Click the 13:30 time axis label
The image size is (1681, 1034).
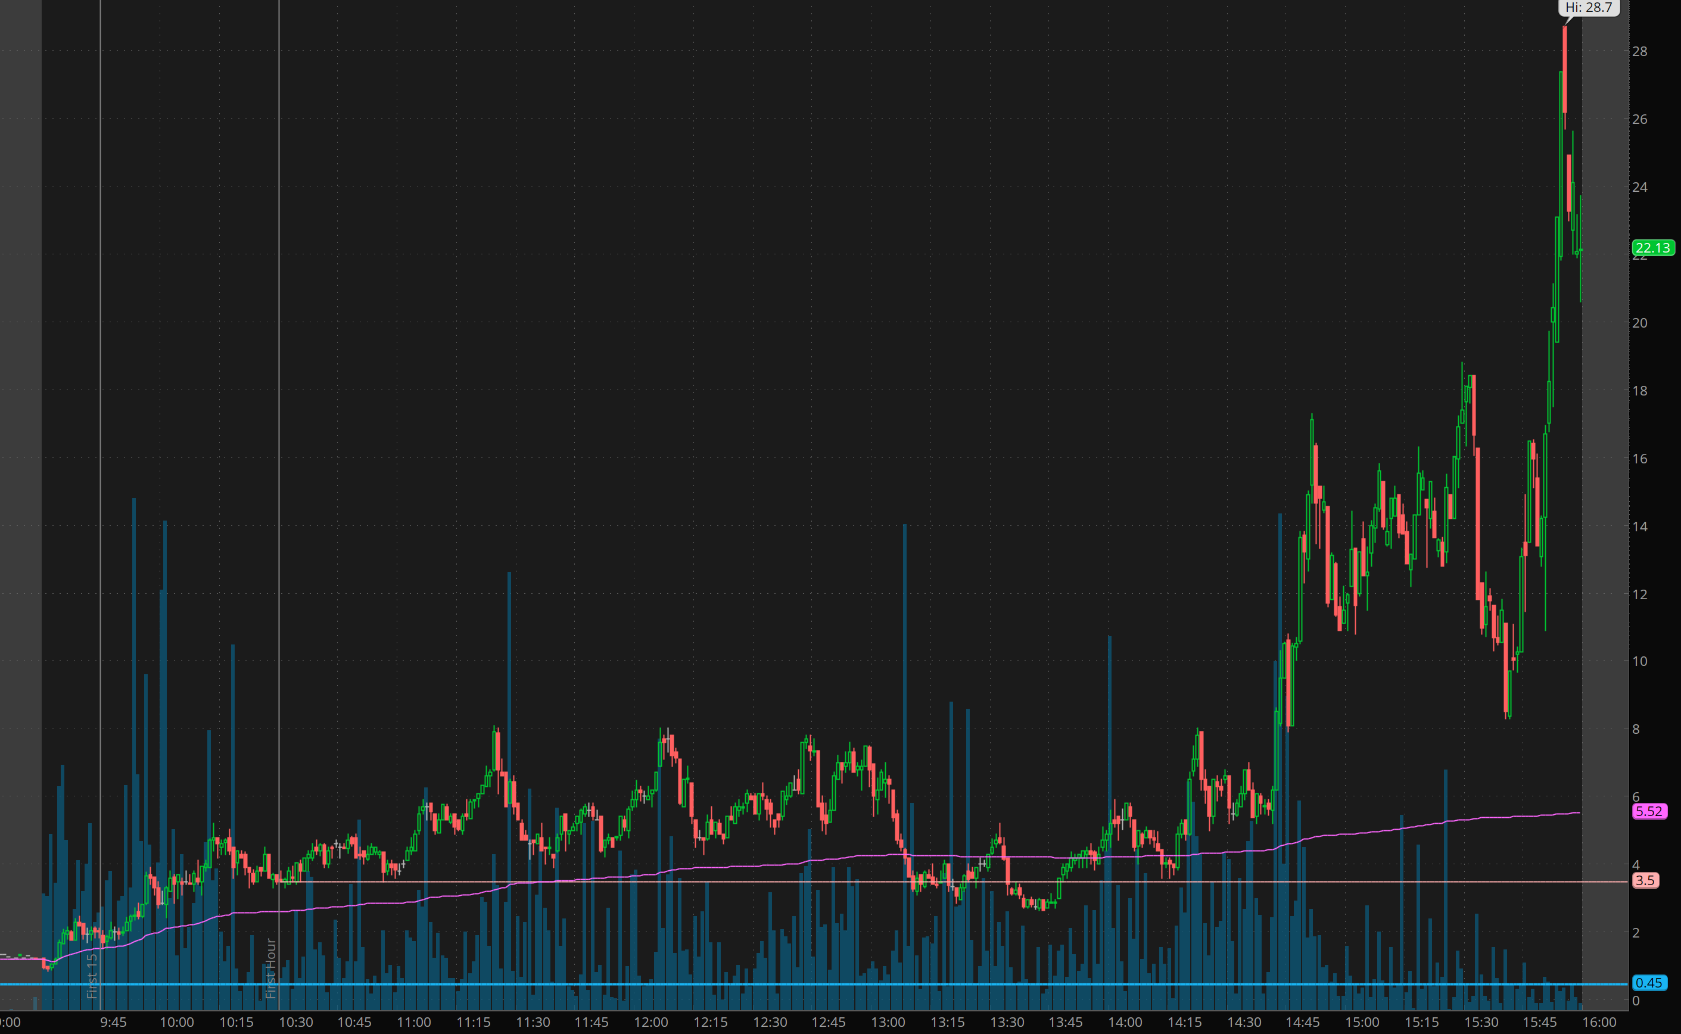[x=1007, y=1021]
